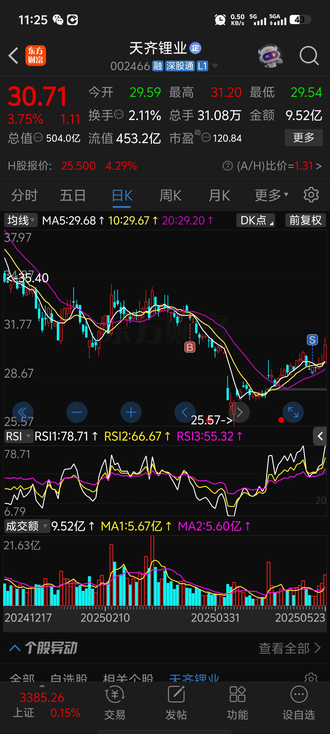Tap the WeChat icon in status bar
The image size is (330, 734).
tap(58, 20)
